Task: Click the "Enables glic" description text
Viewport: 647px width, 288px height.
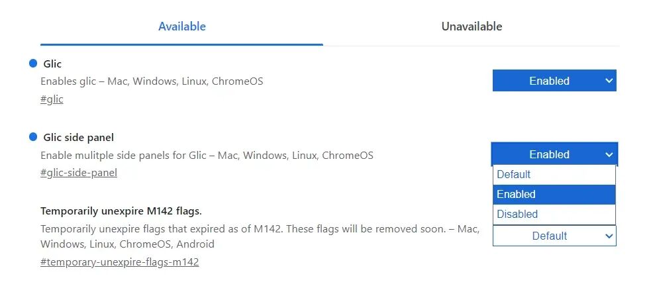Action: (152, 81)
